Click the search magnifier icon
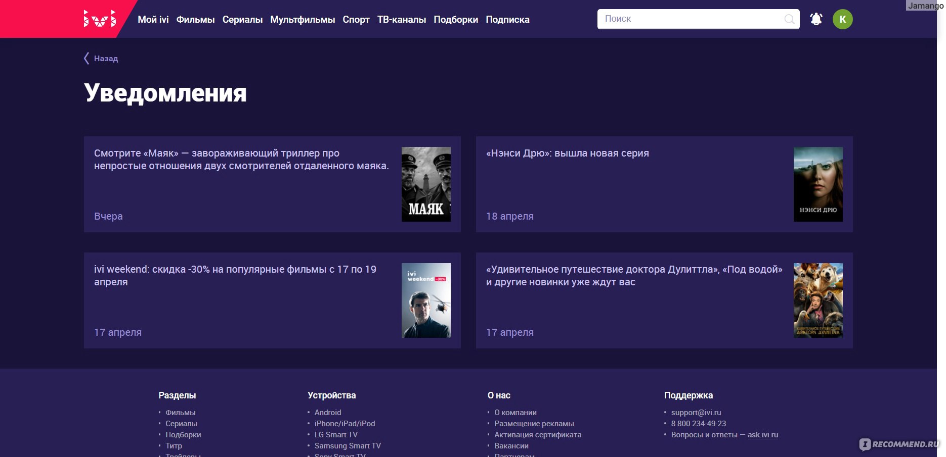This screenshot has height=457, width=946. (789, 19)
